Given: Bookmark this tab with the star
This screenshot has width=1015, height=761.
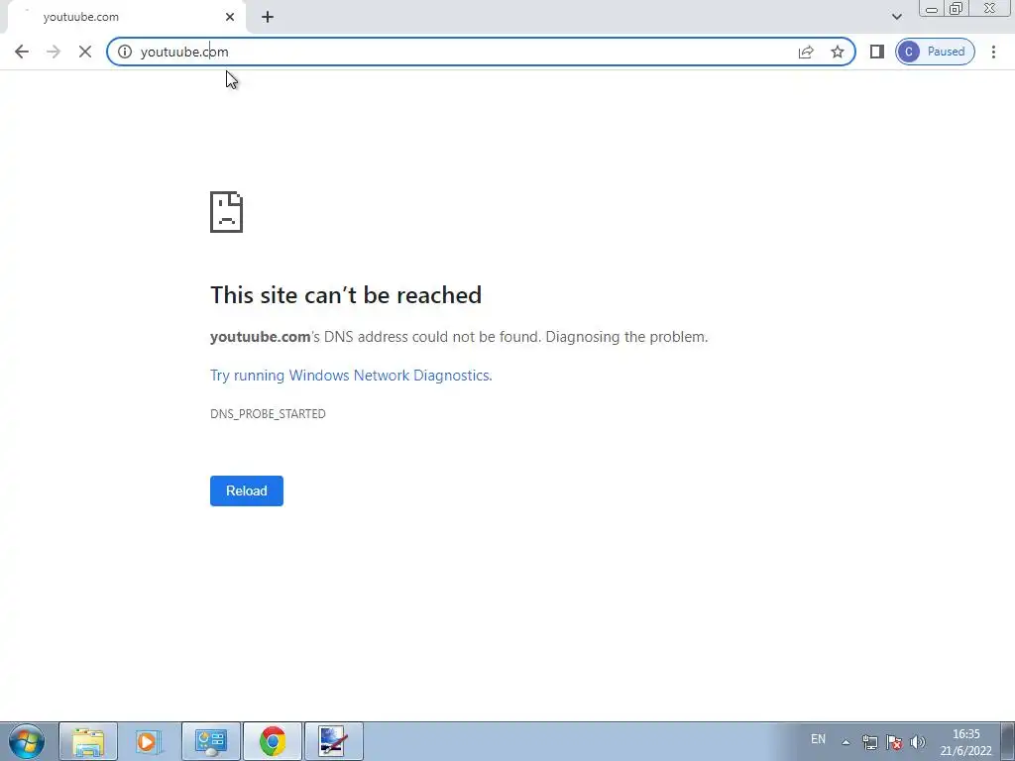Looking at the screenshot, I should (x=838, y=52).
